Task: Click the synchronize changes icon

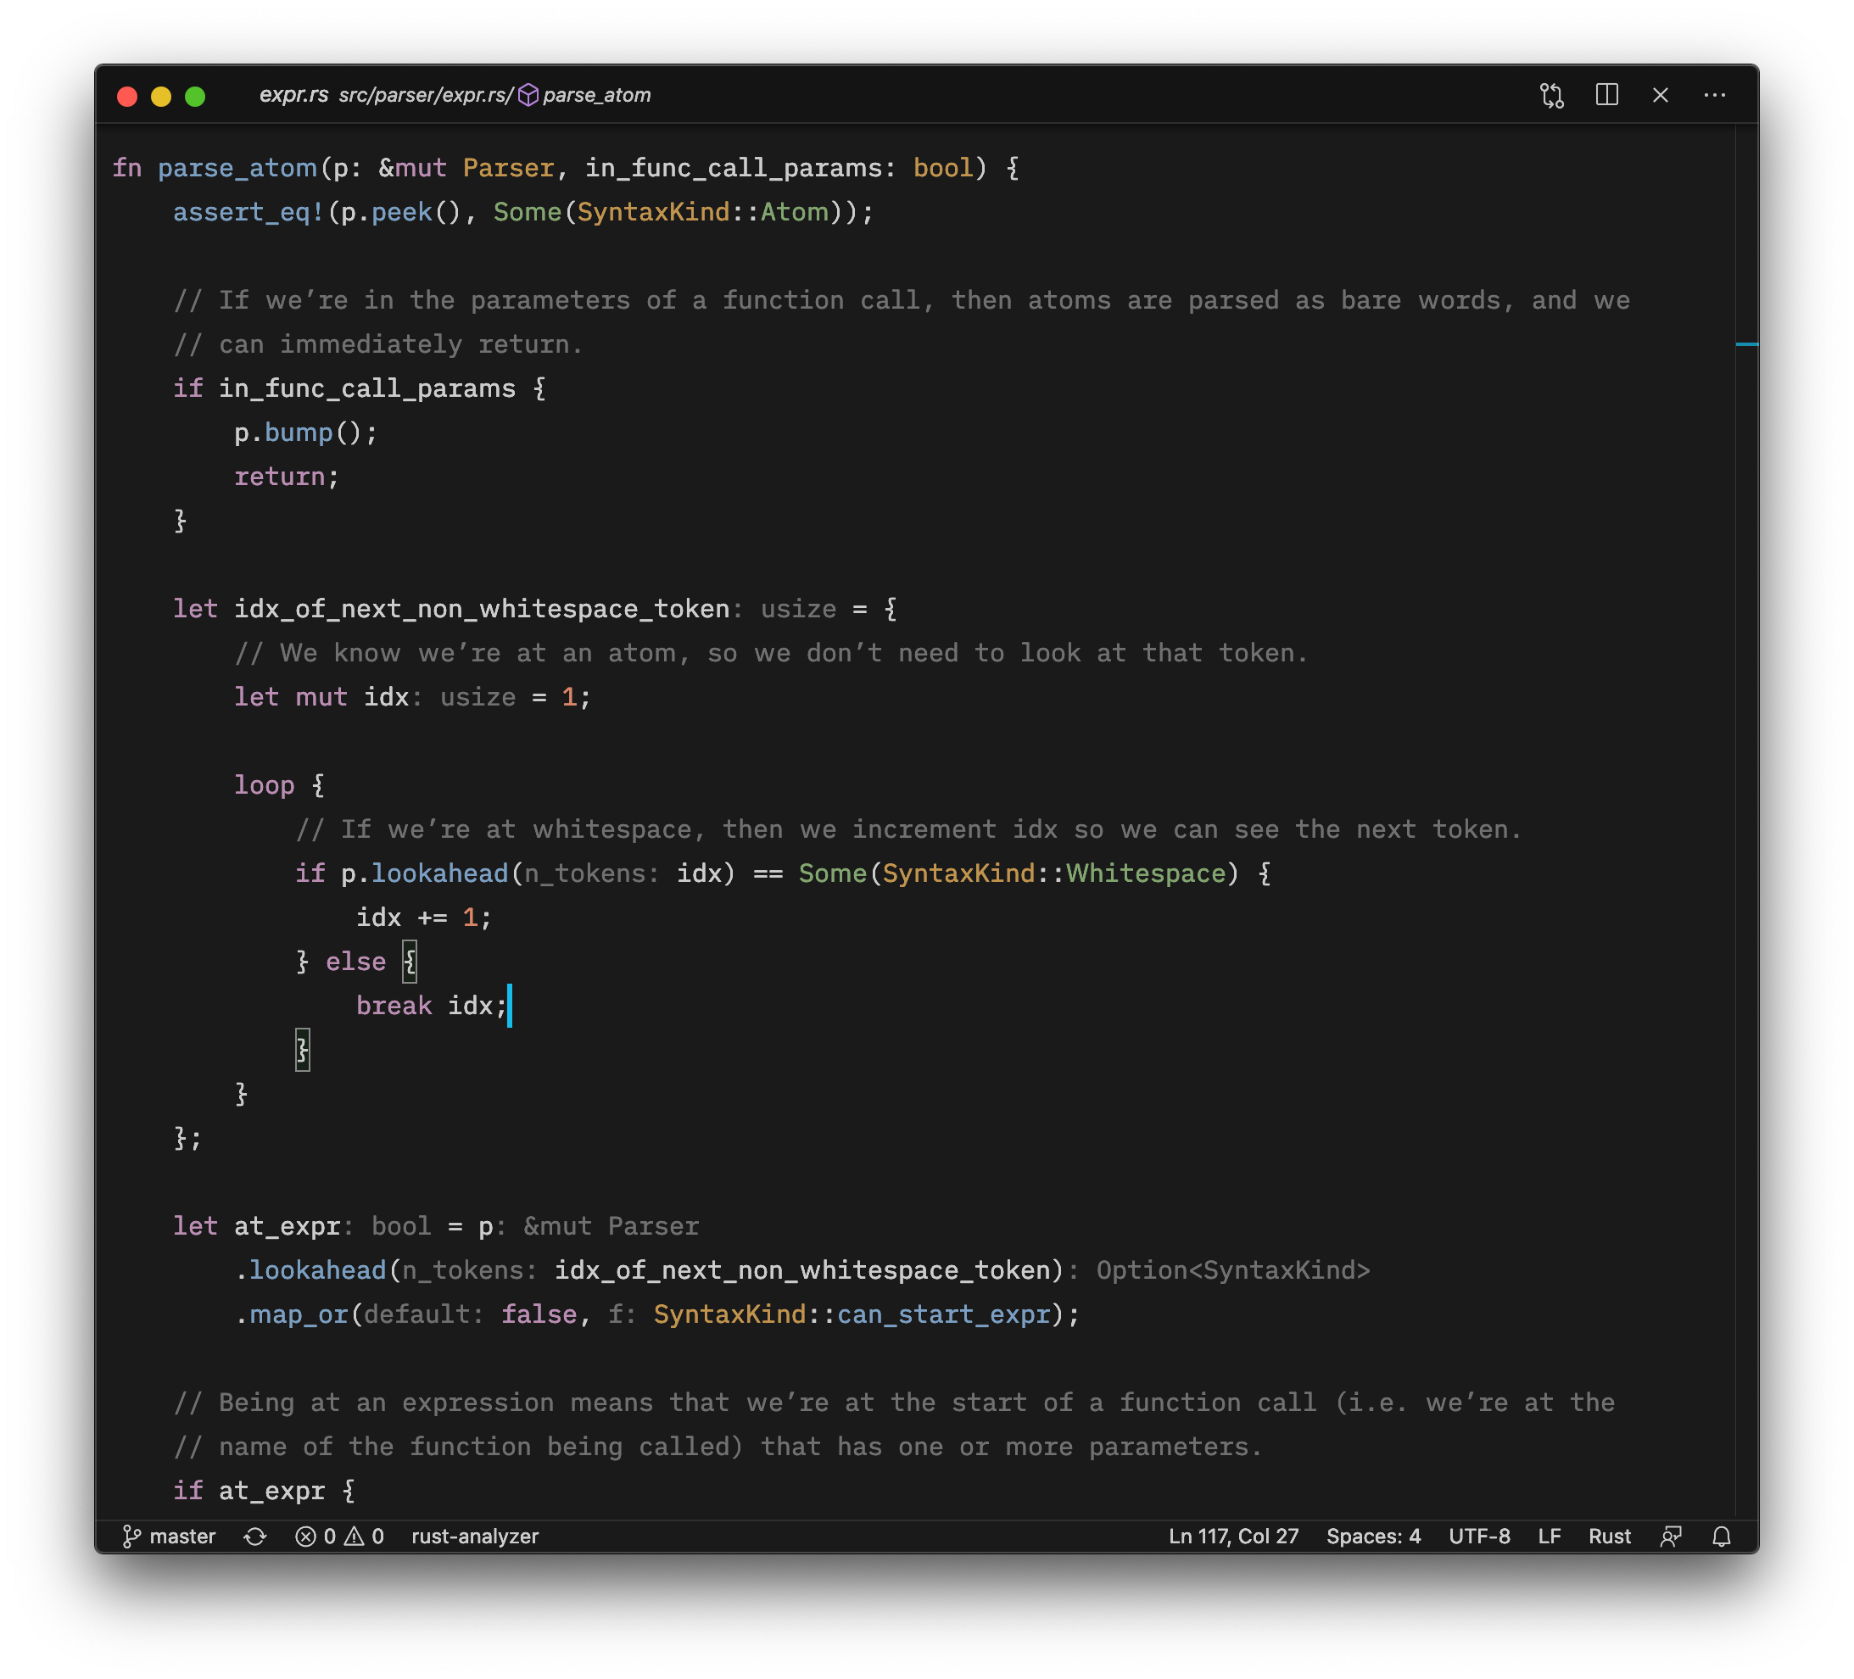Action: 254,1537
